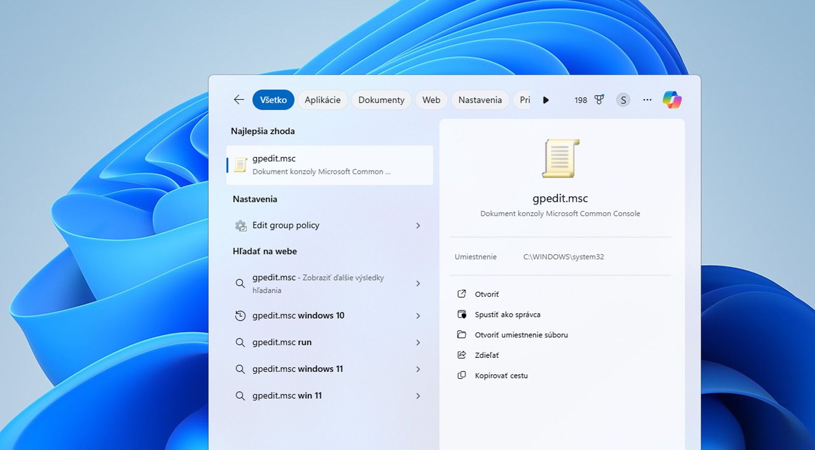Click the C:\WINDOWS\system32 location path

click(563, 257)
